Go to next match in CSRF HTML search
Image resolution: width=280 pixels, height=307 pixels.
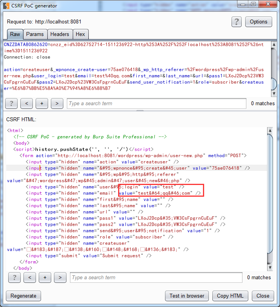pos(60,277)
